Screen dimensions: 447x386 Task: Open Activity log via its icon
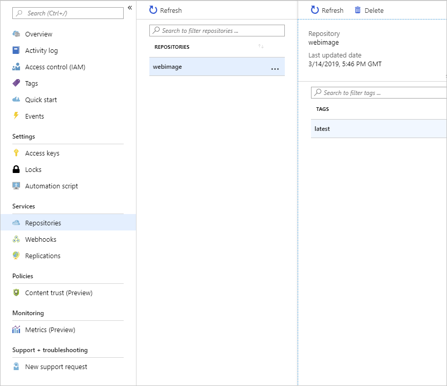tap(17, 50)
